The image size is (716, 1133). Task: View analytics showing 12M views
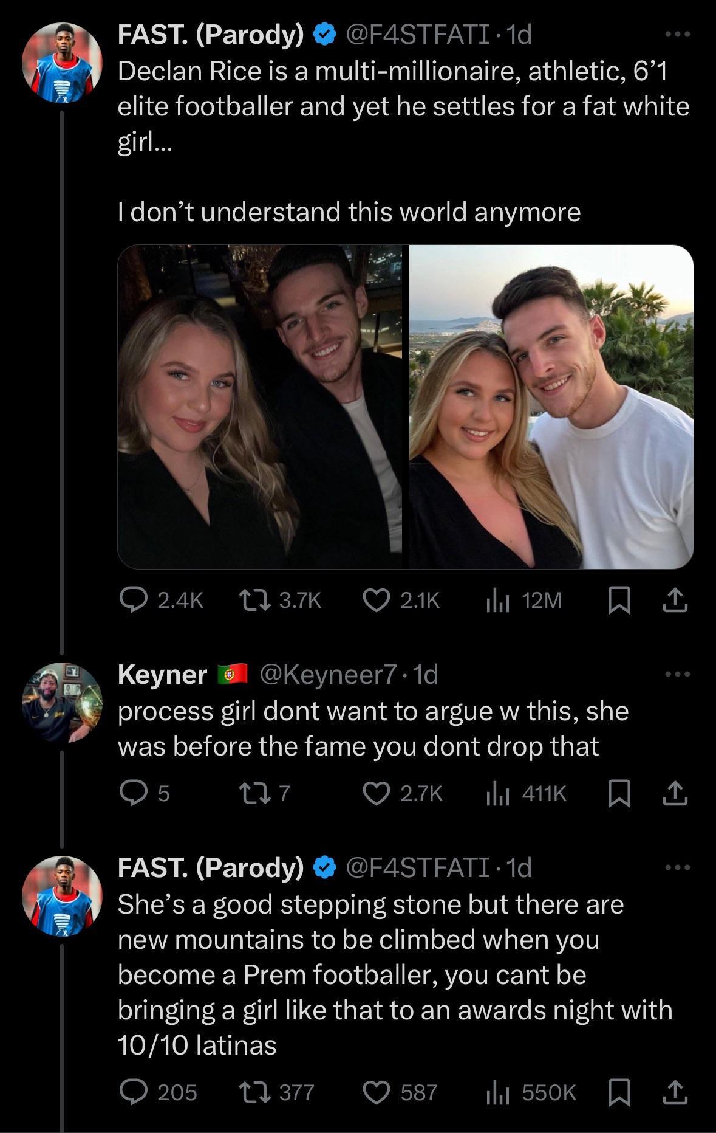[x=496, y=601]
